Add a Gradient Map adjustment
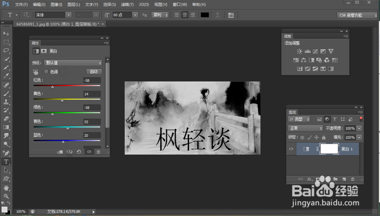The height and width of the screenshot is (216, 380). click(331, 68)
